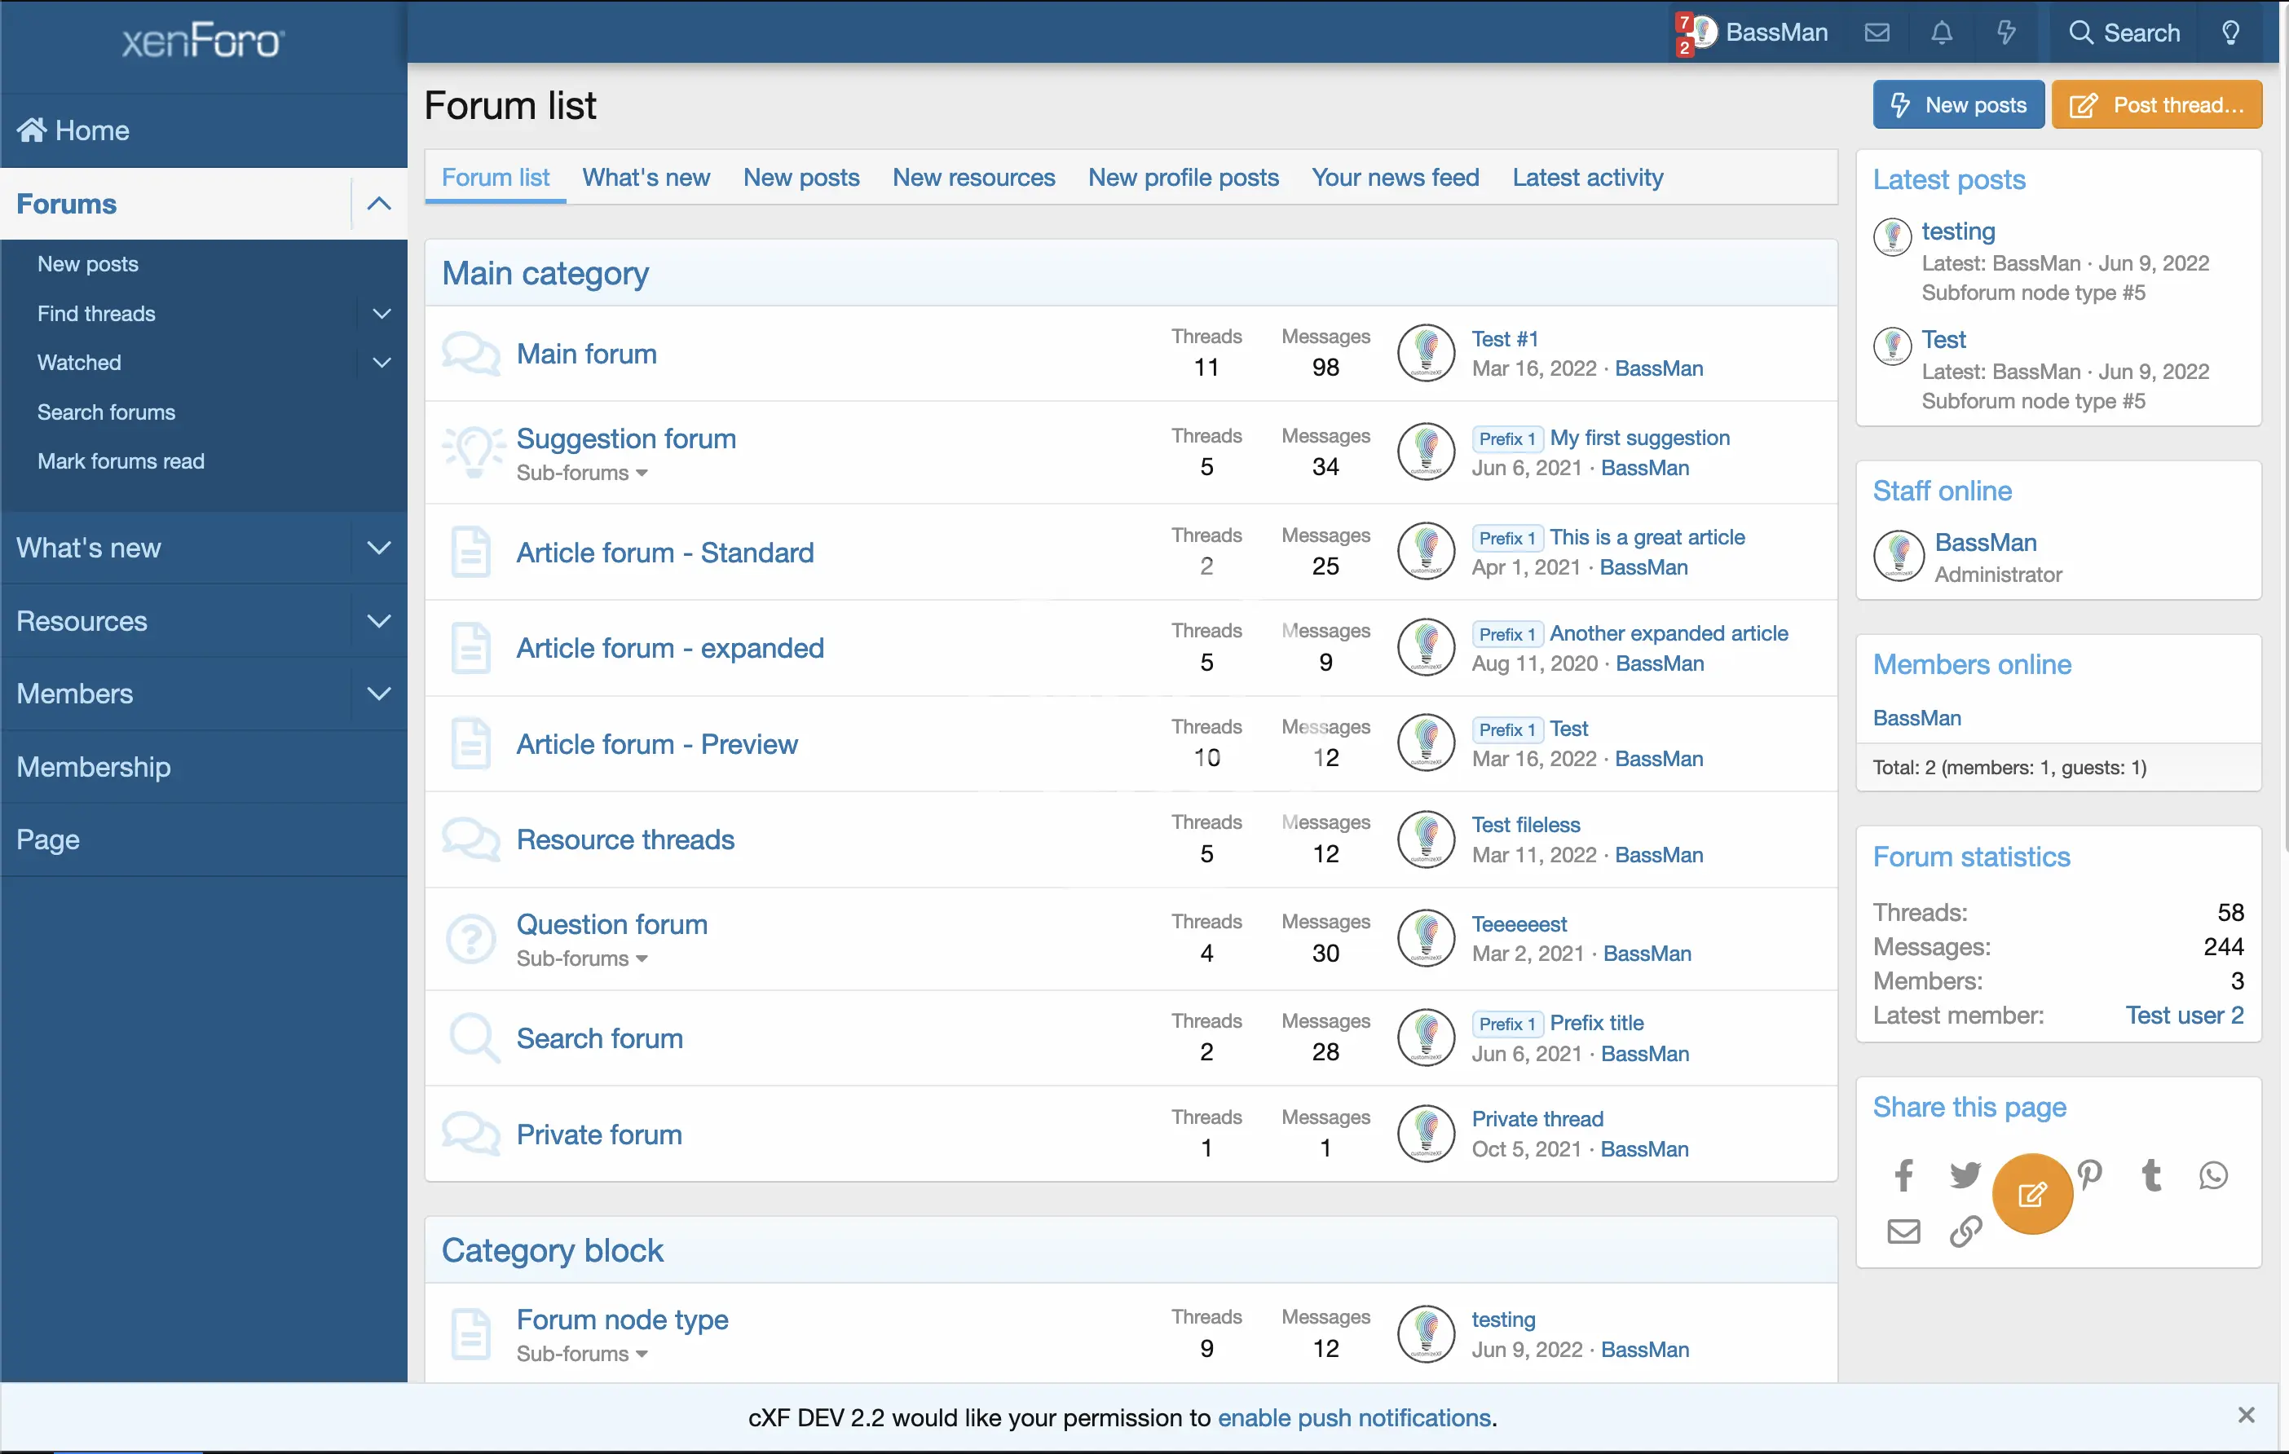Viewport: 2289px width, 1454px height.
Task: Switch to the Latest activity tab
Action: click(1586, 178)
